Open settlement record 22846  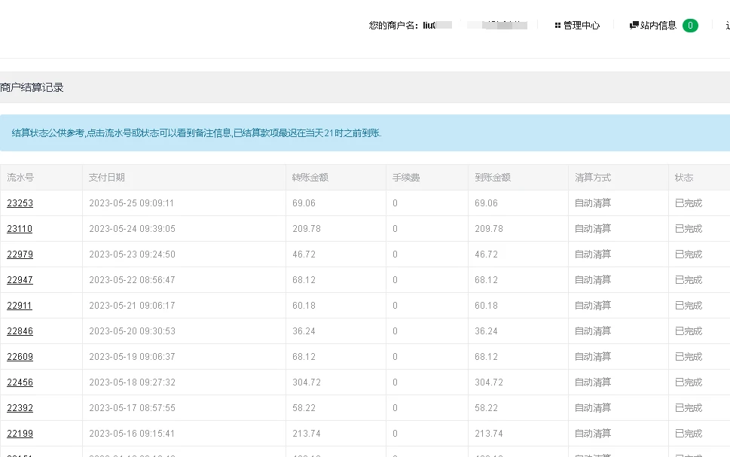pos(20,331)
